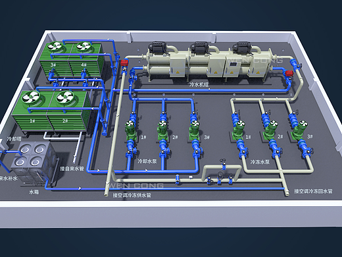Click the red valve right of the chillers
The width and height of the screenshot is (342, 257).
click(x=289, y=73)
